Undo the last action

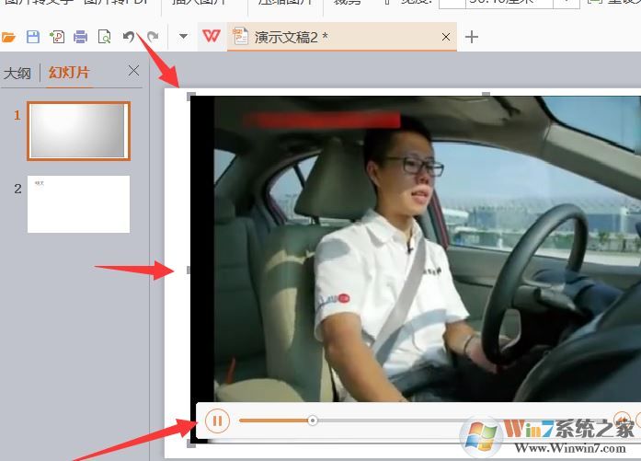129,37
